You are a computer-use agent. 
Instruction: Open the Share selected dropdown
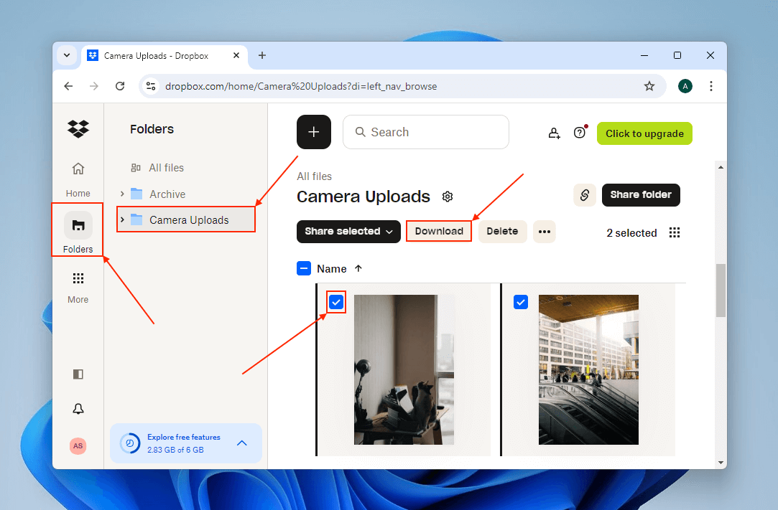[x=348, y=231]
